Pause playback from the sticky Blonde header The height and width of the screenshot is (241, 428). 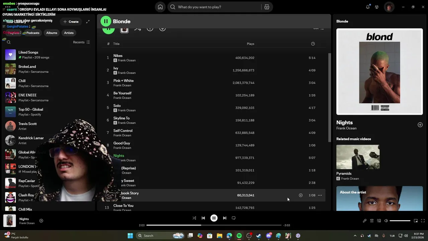pos(106,21)
